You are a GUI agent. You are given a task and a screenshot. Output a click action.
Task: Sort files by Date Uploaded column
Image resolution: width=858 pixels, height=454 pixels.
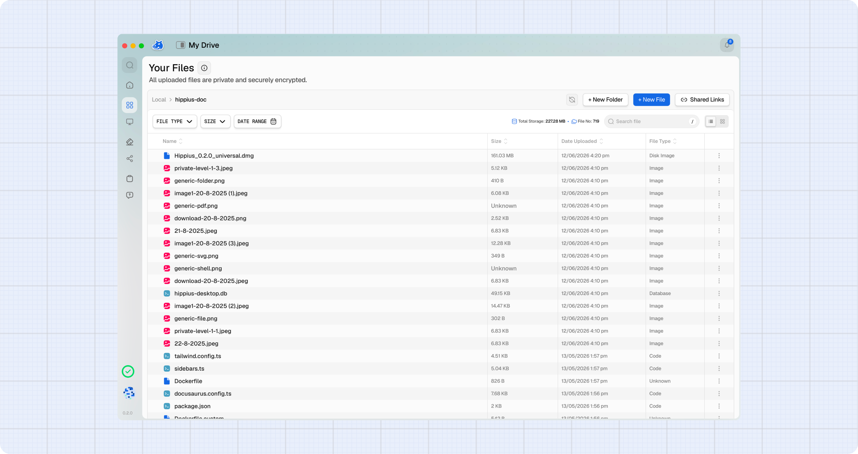[582, 141]
